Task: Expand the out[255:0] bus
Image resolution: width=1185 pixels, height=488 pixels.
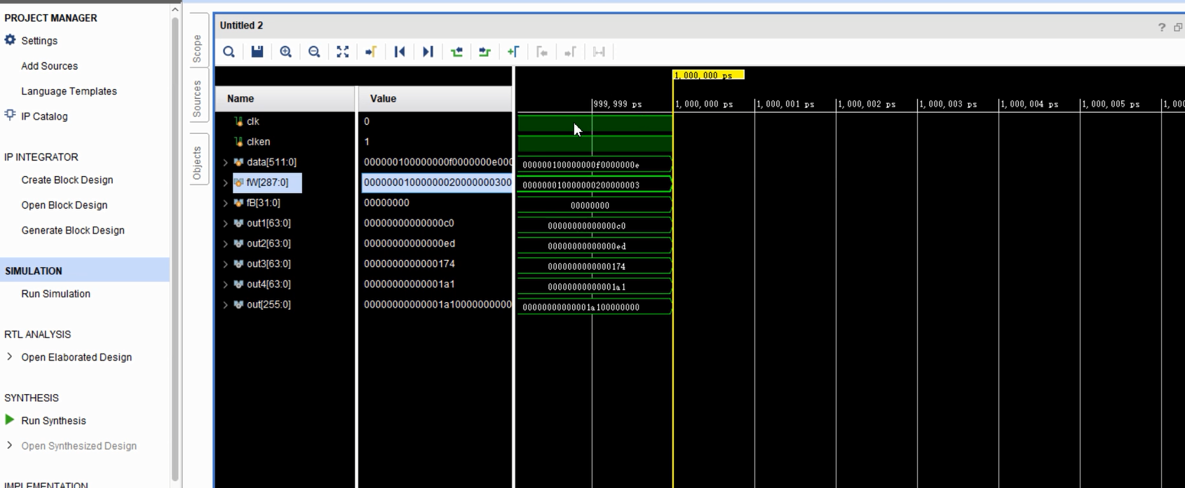Action: 225,304
